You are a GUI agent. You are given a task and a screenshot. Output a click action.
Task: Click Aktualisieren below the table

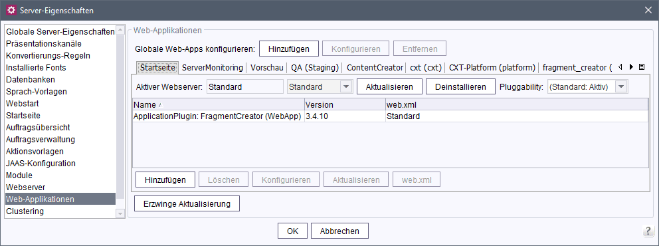[356, 180]
